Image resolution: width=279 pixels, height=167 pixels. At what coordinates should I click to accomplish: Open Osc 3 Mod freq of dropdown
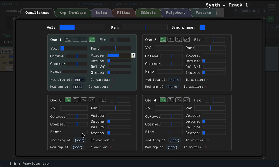tap(80, 140)
